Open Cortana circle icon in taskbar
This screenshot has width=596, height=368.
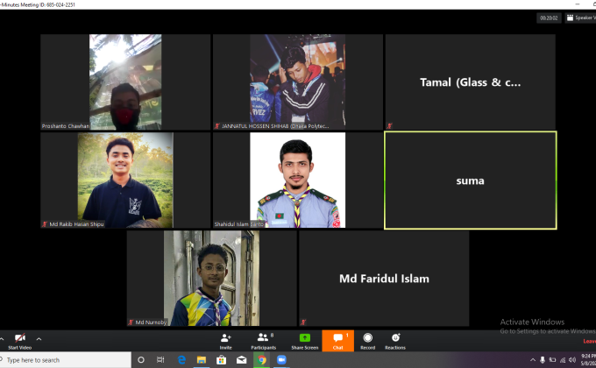(x=141, y=360)
